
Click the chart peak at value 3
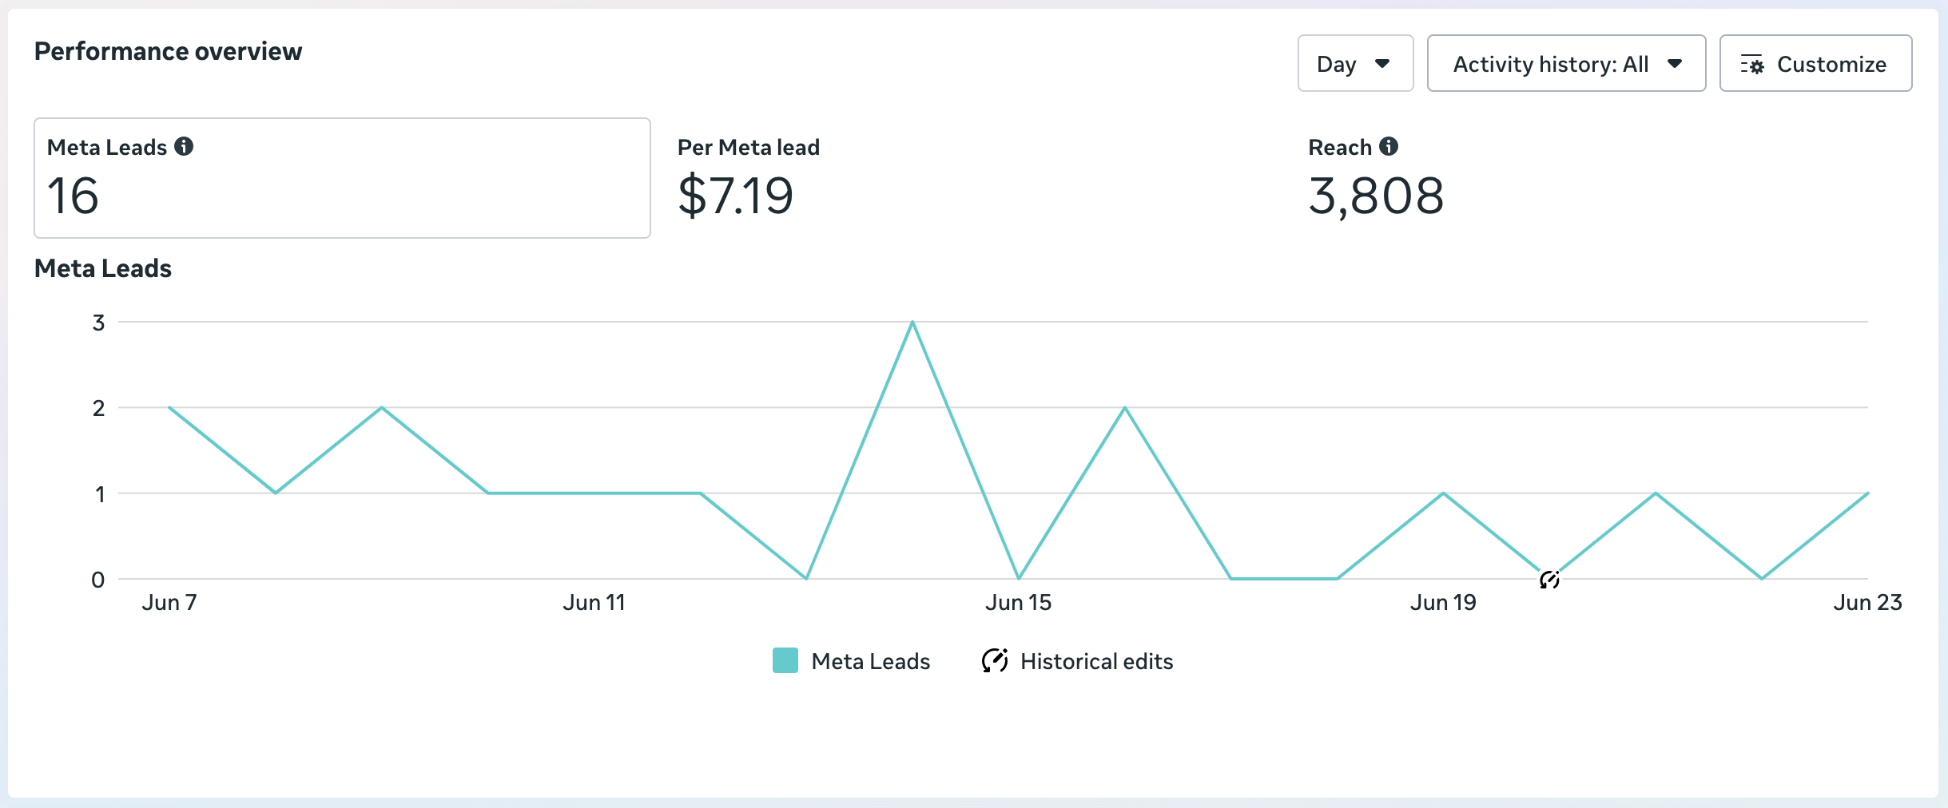(x=912, y=323)
